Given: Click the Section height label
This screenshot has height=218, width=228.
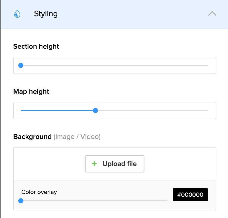Looking at the screenshot, I should [x=36, y=46].
